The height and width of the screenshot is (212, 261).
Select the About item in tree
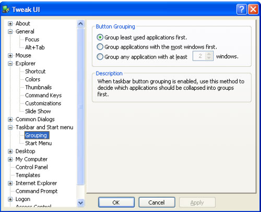click(x=23, y=23)
